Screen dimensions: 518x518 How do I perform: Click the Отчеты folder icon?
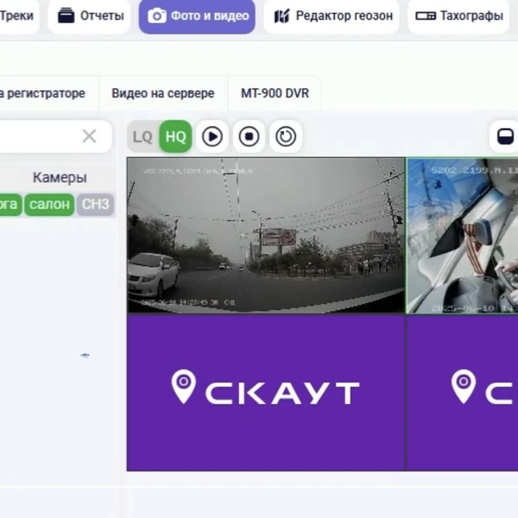(x=66, y=16)
